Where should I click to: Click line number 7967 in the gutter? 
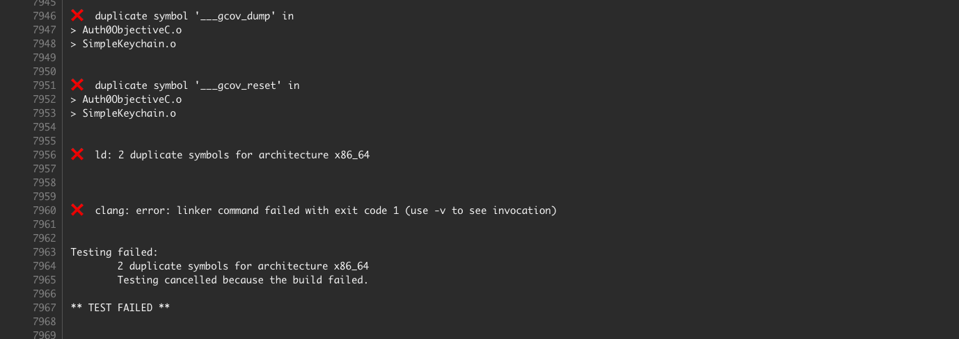coord(45,308)
